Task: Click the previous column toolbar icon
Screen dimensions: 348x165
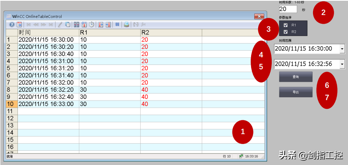Action: click(101, 25)
